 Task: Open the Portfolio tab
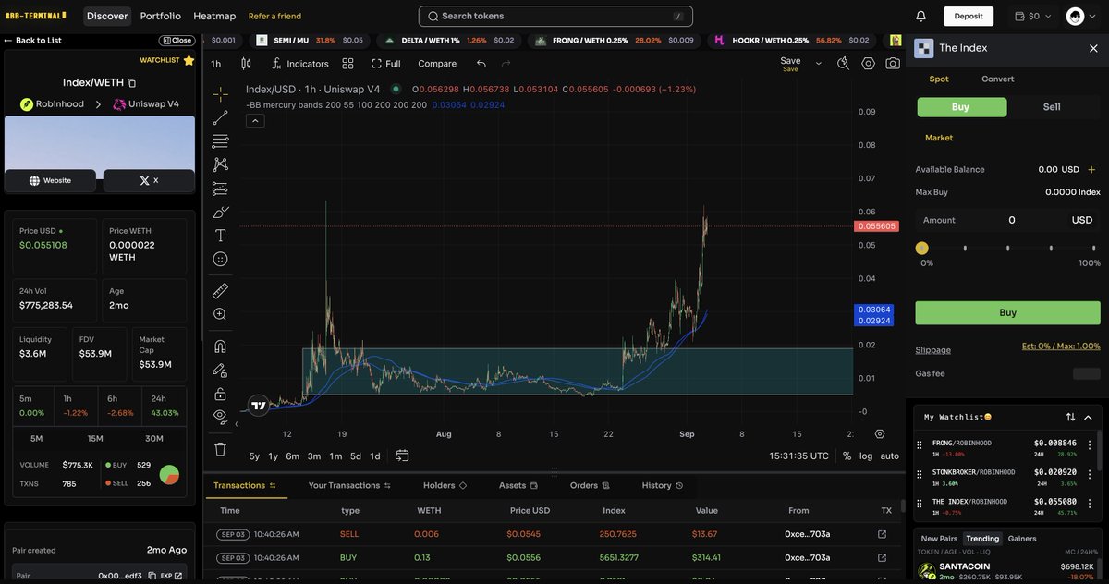tap(161, 16)
